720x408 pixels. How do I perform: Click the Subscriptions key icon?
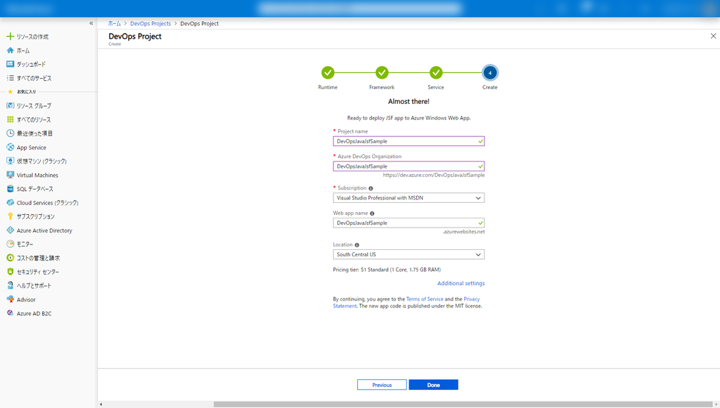click(10, 216)
